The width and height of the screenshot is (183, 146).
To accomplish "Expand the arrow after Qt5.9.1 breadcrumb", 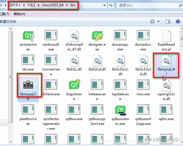I will click(x=24, y=5).
